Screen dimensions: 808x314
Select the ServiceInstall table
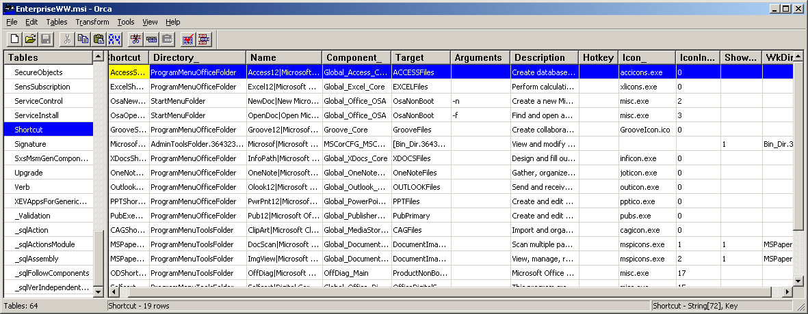pos(49,115)
